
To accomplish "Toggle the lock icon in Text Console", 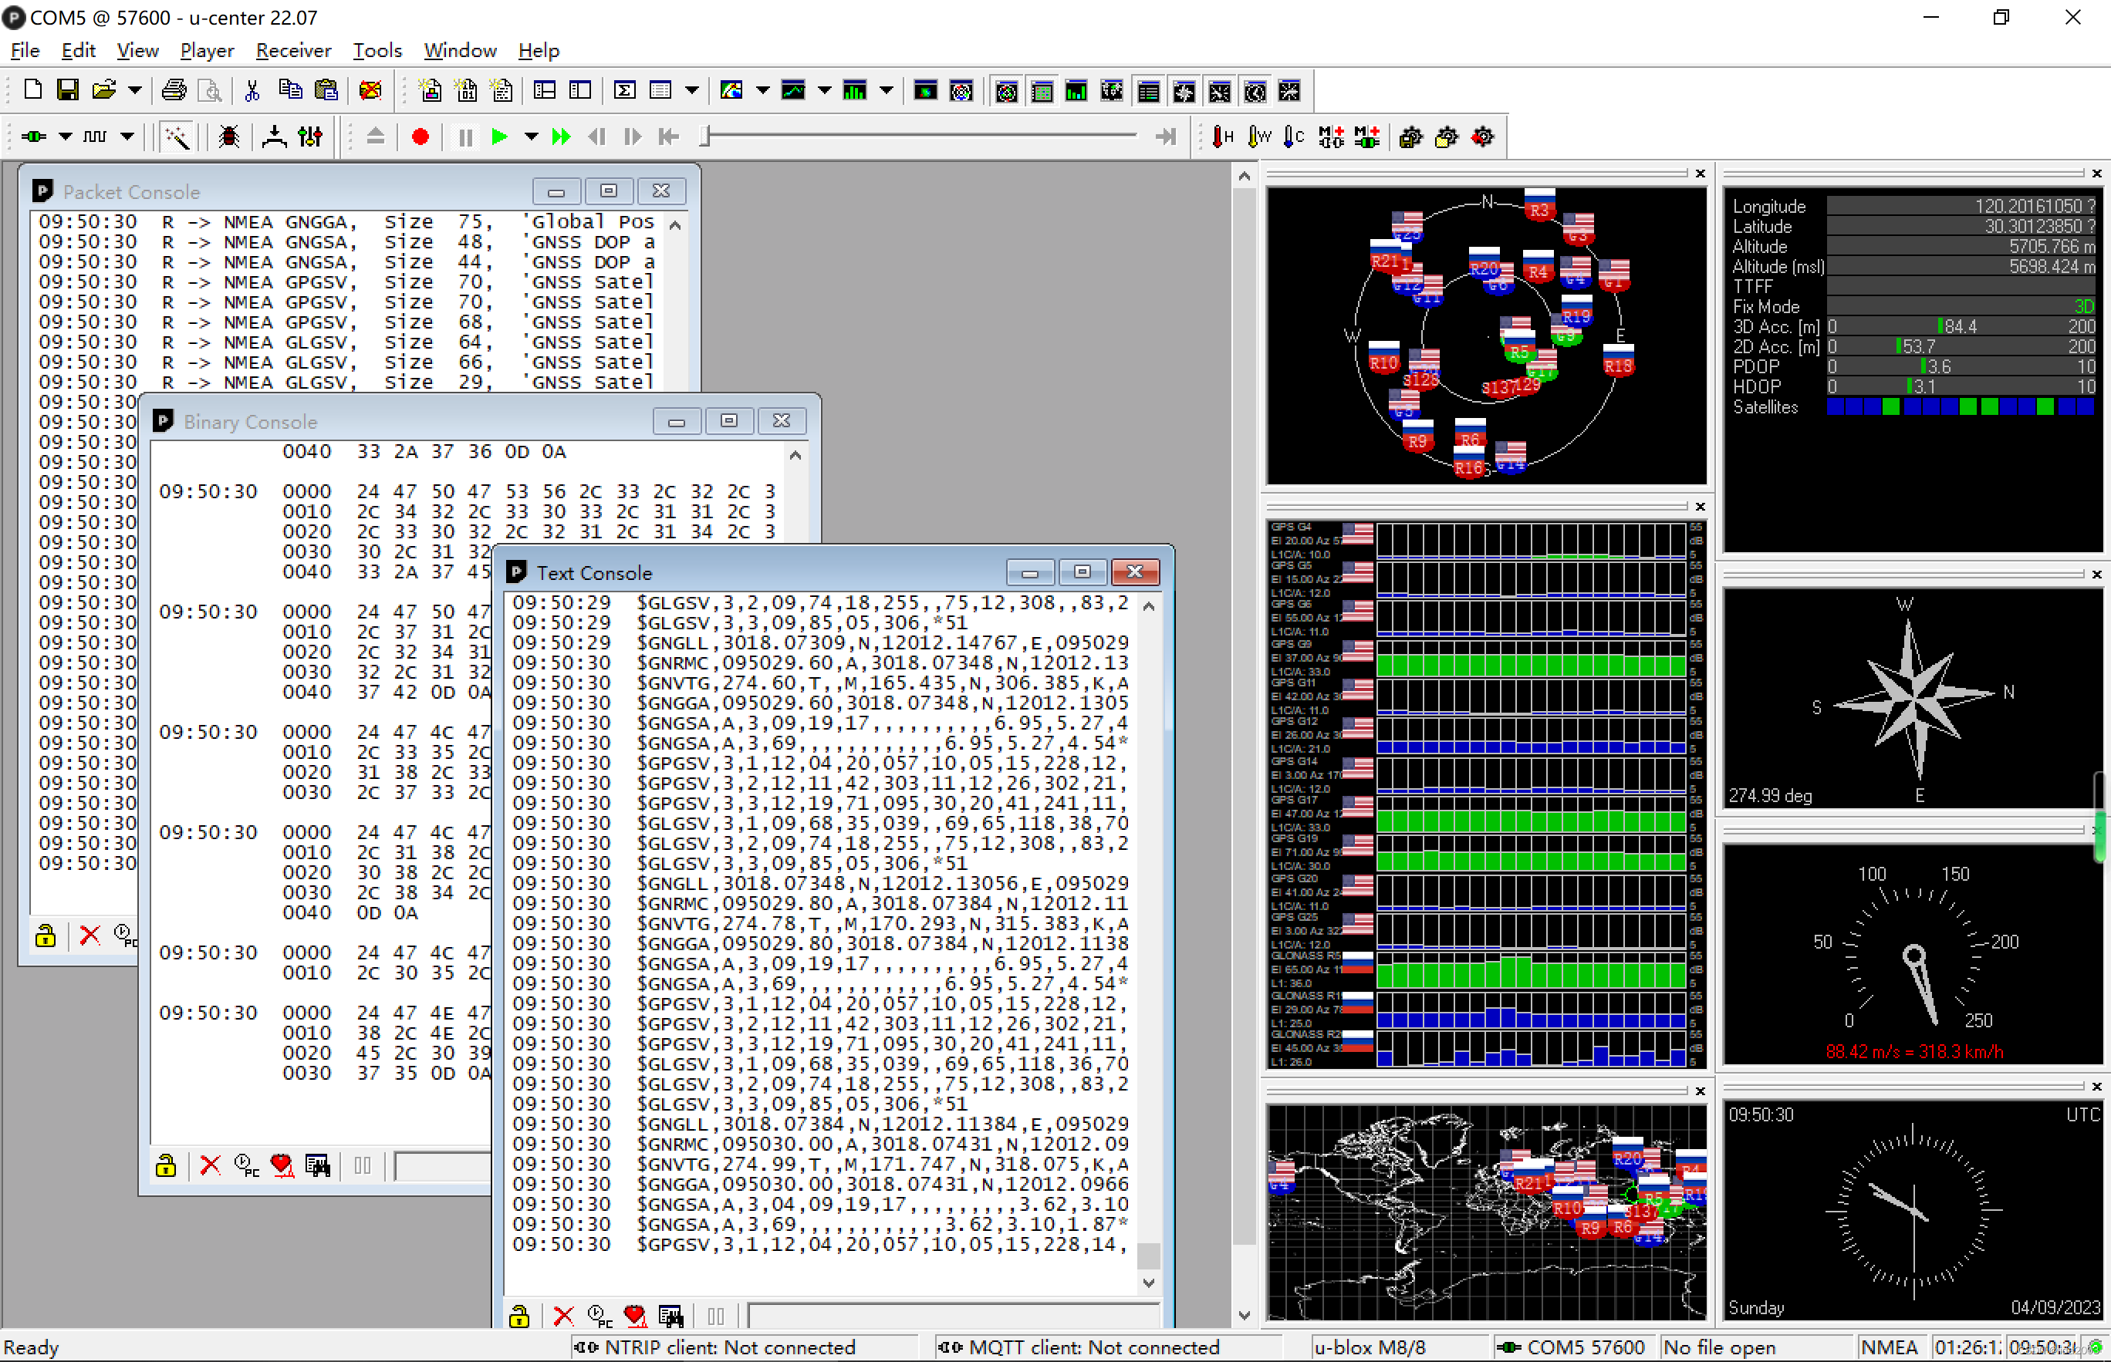I will (522, 1316).
